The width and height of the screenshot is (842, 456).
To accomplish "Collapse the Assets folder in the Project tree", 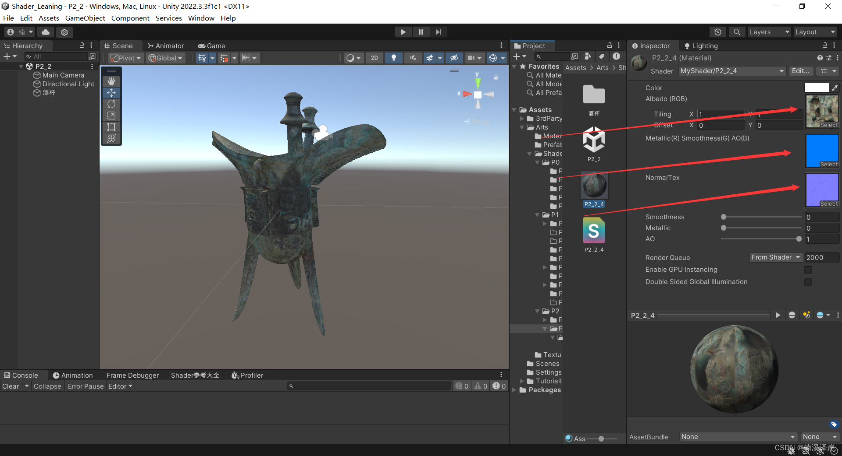I will click(x=514, y=109).
